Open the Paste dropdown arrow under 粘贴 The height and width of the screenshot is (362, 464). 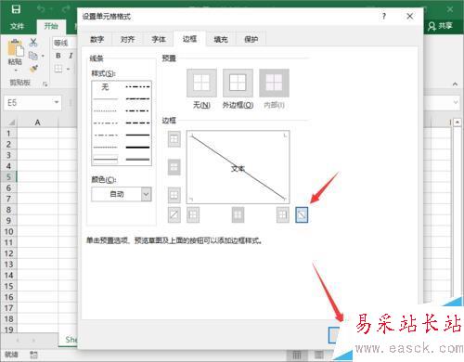[16, 71]
